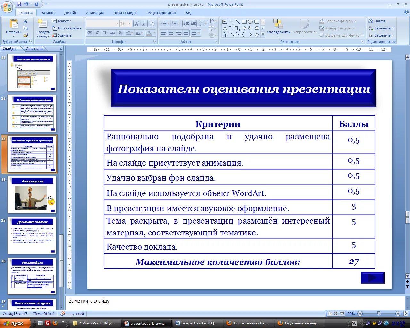Open the columns dropdown in Абзац
Image resolution: width=410 pixels, height=328 pixels.
point(195,33)
